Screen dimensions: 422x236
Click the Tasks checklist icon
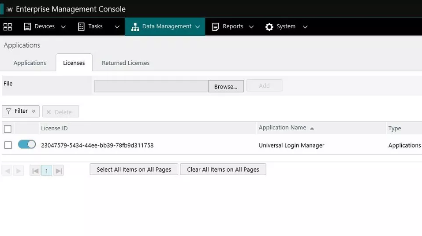pos(81,27)
